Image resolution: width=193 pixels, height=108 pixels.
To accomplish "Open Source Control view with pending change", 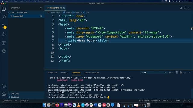I will point(4,26).
